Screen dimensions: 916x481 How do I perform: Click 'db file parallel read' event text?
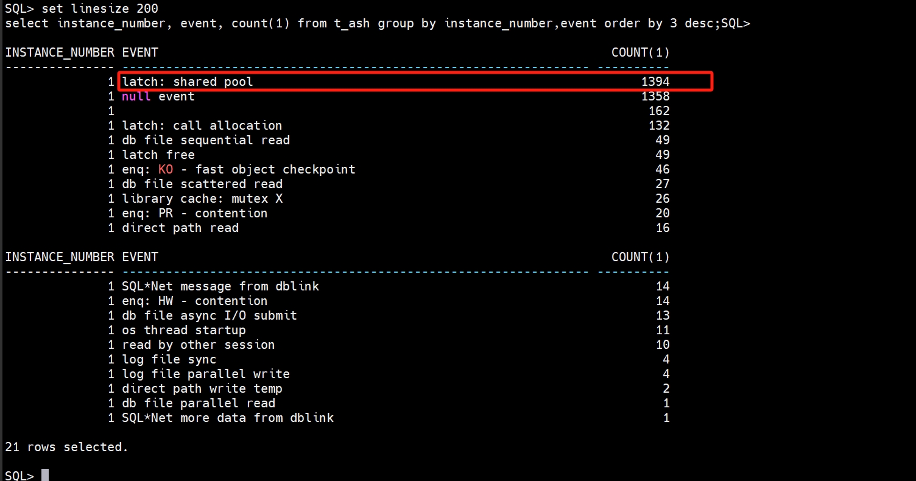[x=199, y=403]
